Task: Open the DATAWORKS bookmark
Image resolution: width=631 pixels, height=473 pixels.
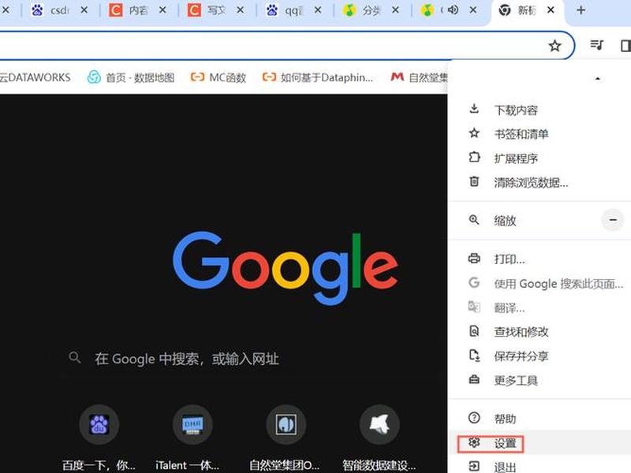Action: [x=35, y=77]
